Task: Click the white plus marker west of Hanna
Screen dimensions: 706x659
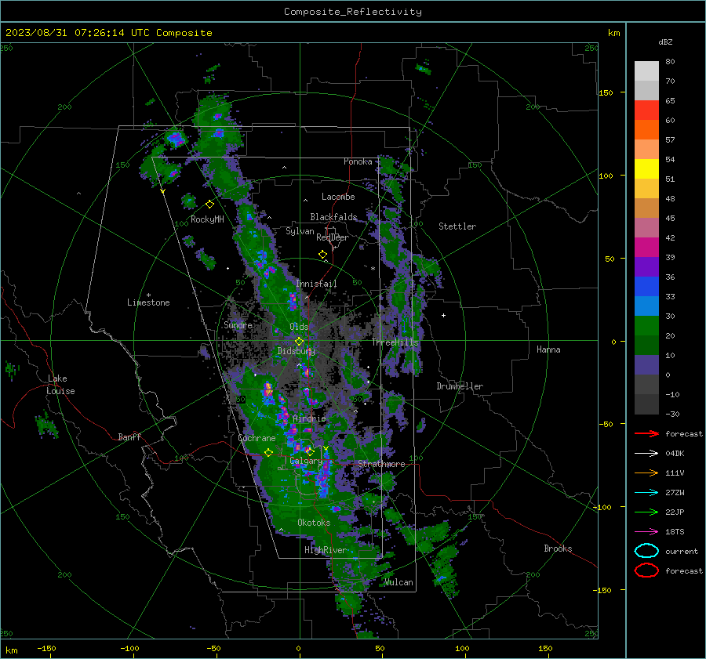Action: [x=443, y=315]
